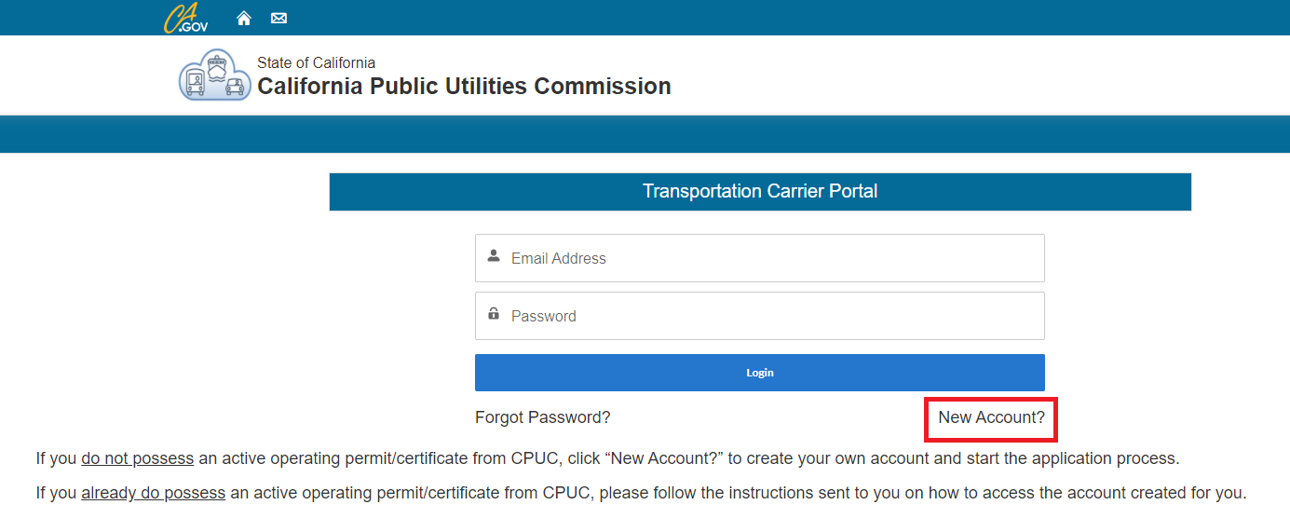Open the envelope contact icon

point(278,18)
